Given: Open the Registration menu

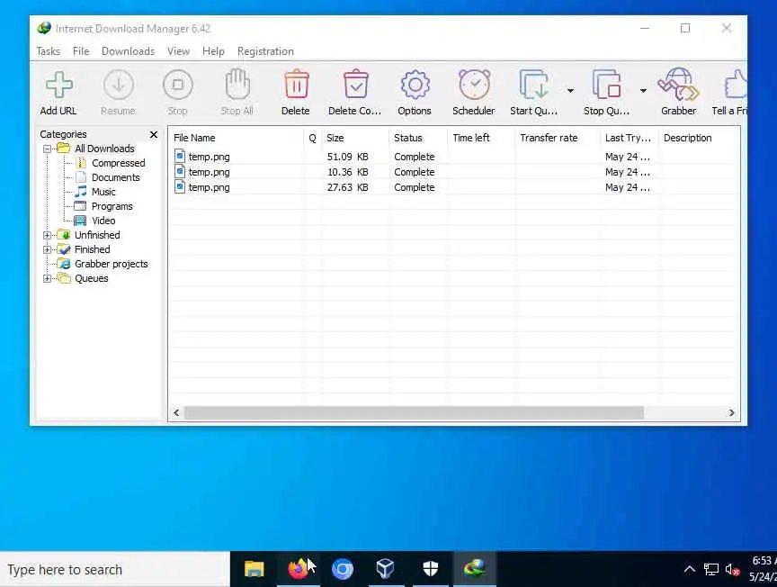Looking at the screenshot, I should click(265, 51).
